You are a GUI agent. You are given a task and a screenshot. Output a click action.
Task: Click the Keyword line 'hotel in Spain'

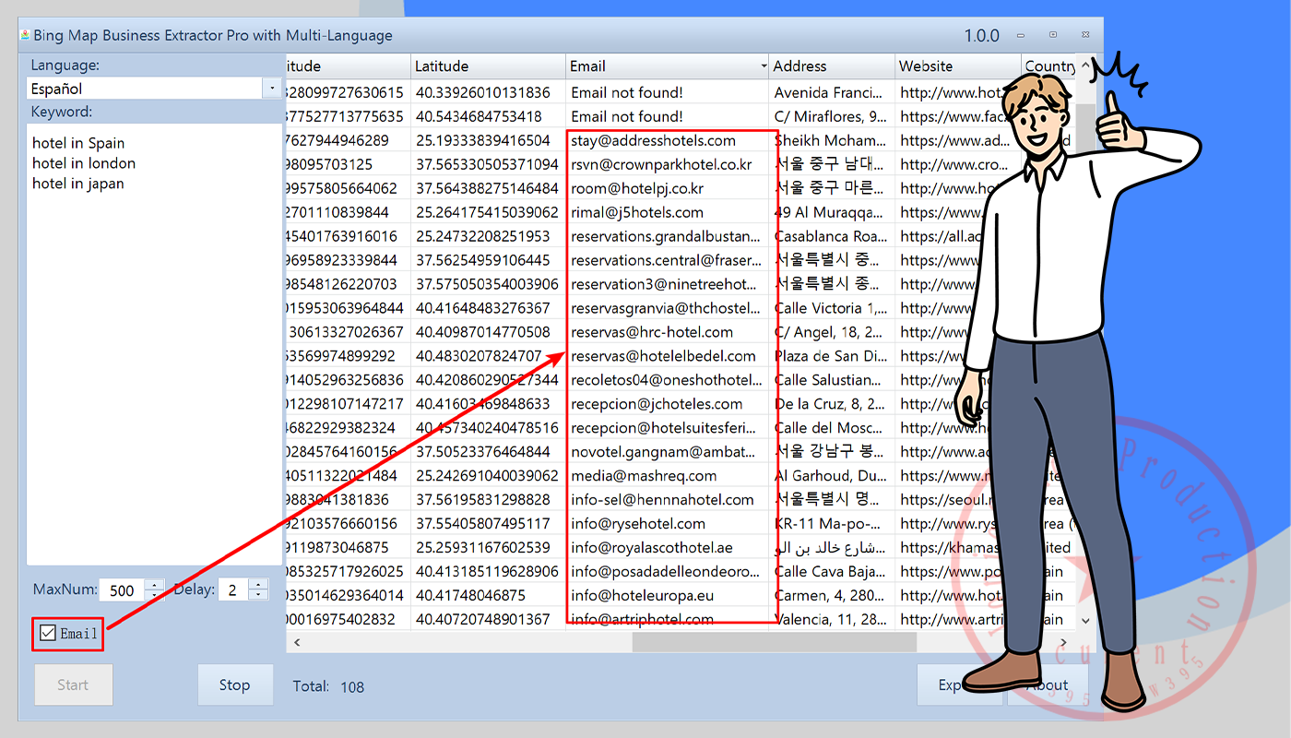pyautogui.click(x=78, y=143)
